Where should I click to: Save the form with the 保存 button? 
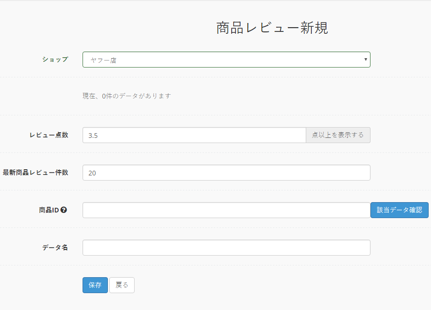click(95, 285)
